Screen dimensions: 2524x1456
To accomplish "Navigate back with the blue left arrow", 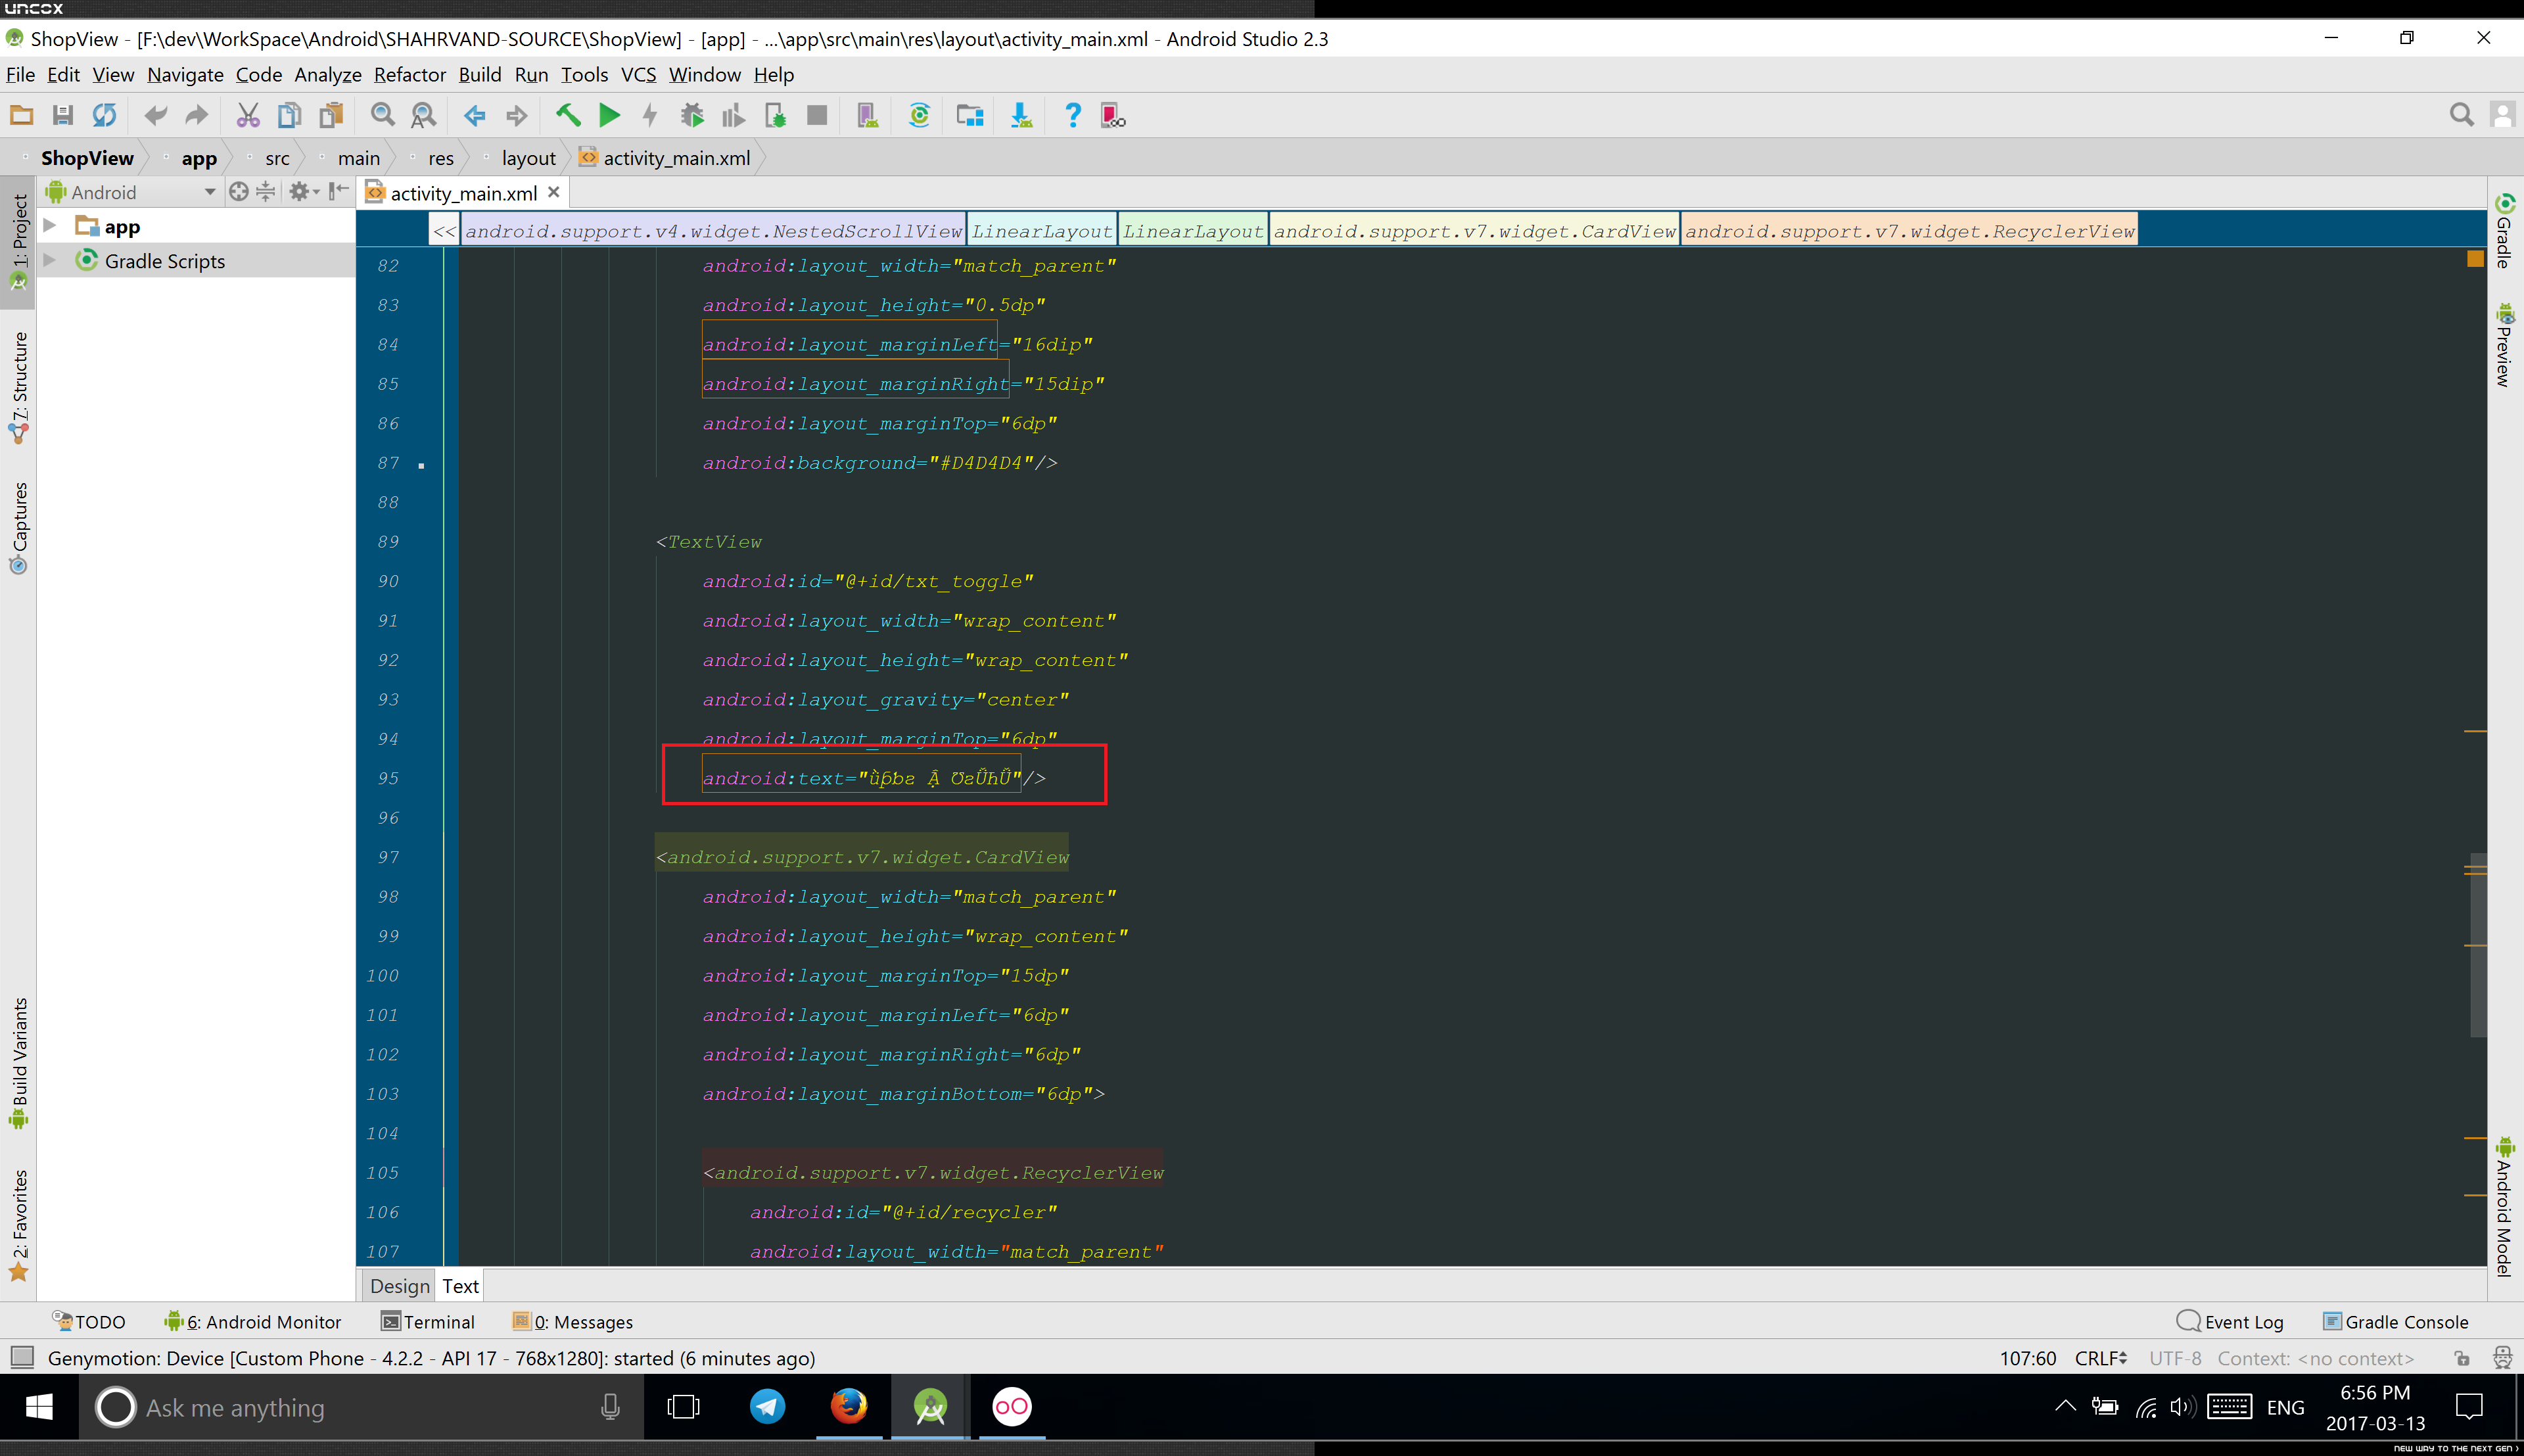I will (475, 115).
